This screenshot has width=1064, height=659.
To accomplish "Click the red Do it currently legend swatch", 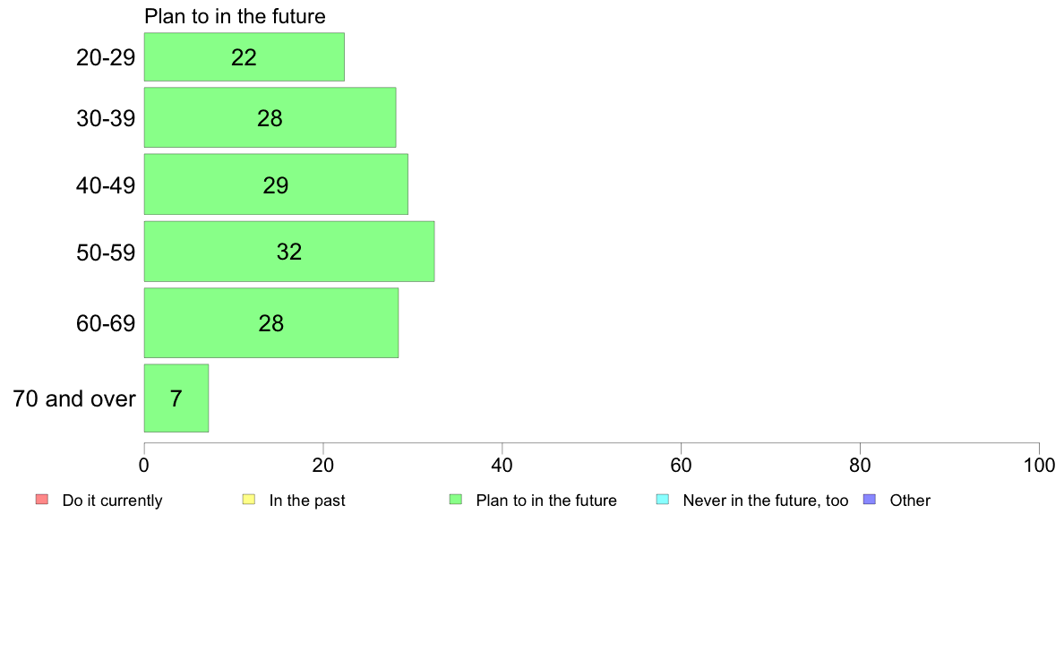I will coord(42,500).
